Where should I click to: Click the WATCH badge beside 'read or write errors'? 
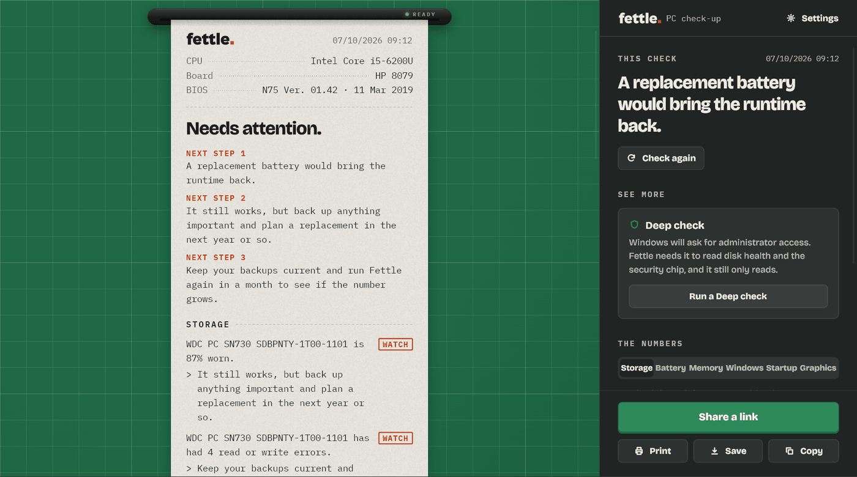click(x=395, y=438)
